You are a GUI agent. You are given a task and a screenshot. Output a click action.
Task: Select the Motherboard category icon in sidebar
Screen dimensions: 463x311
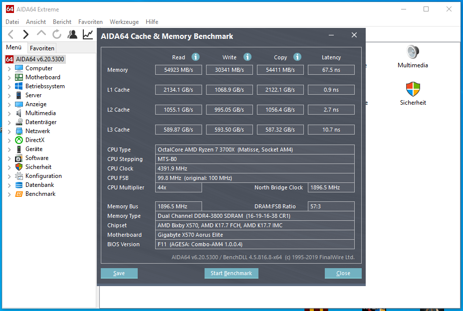(x=19, y=77)
